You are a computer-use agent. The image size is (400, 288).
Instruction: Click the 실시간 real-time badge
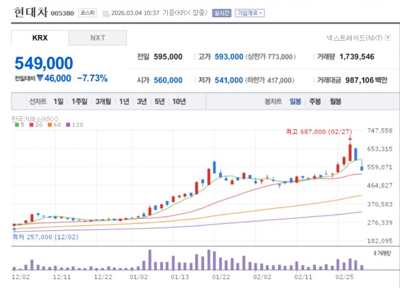click(x=220, y=13)
